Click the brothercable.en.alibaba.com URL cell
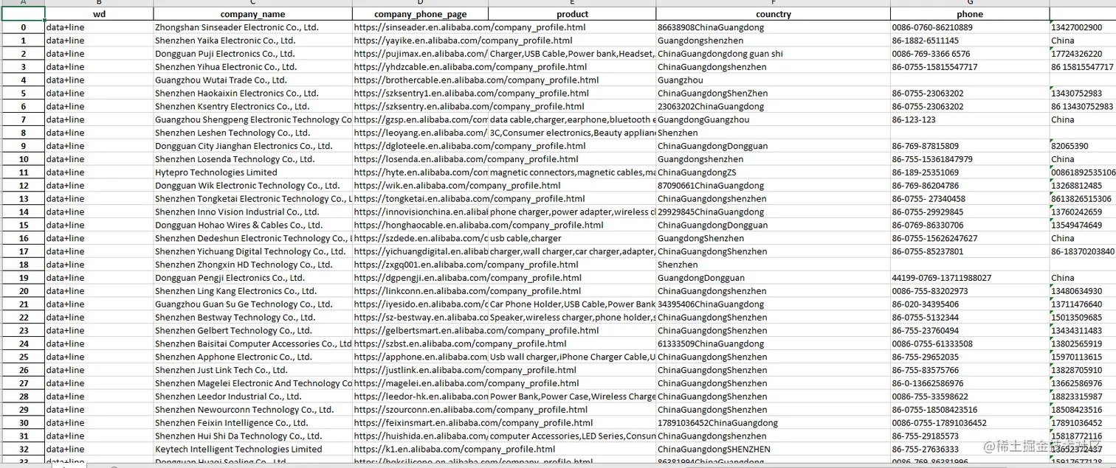This screenshot has width=1116, height=468. tap(420, 80)
